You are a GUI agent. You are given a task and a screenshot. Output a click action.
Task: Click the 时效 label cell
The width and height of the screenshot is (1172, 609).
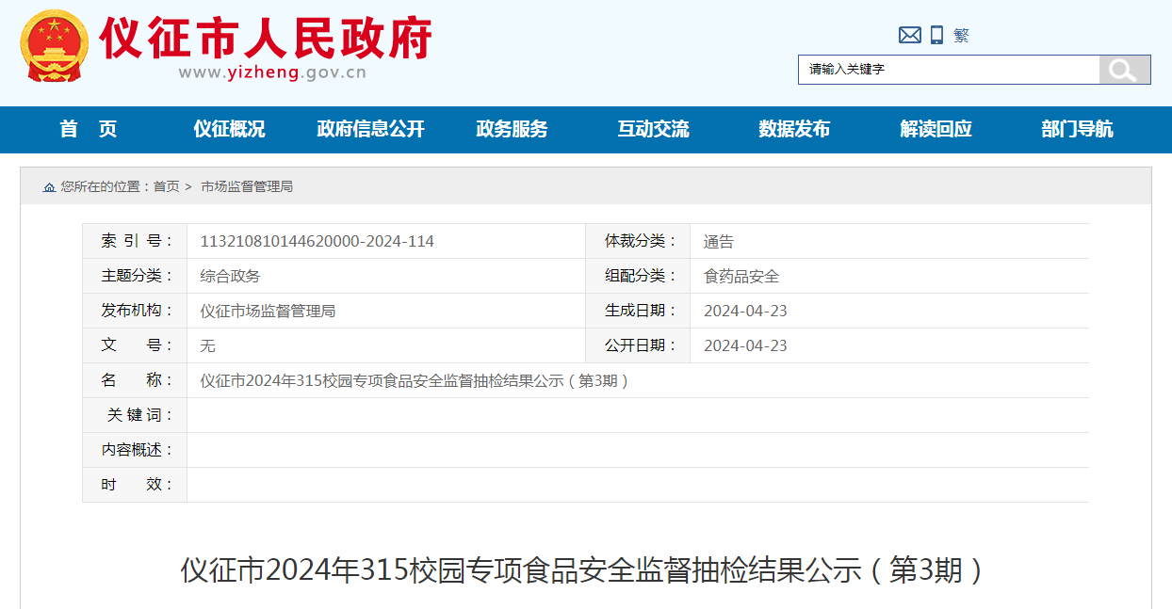[135, 485]
